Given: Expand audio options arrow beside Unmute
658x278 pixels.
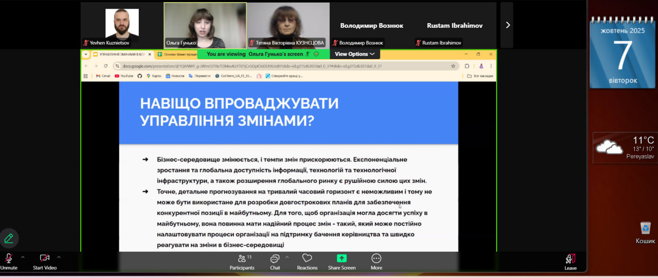Looking at the screenshot, I should click(23, 257).
